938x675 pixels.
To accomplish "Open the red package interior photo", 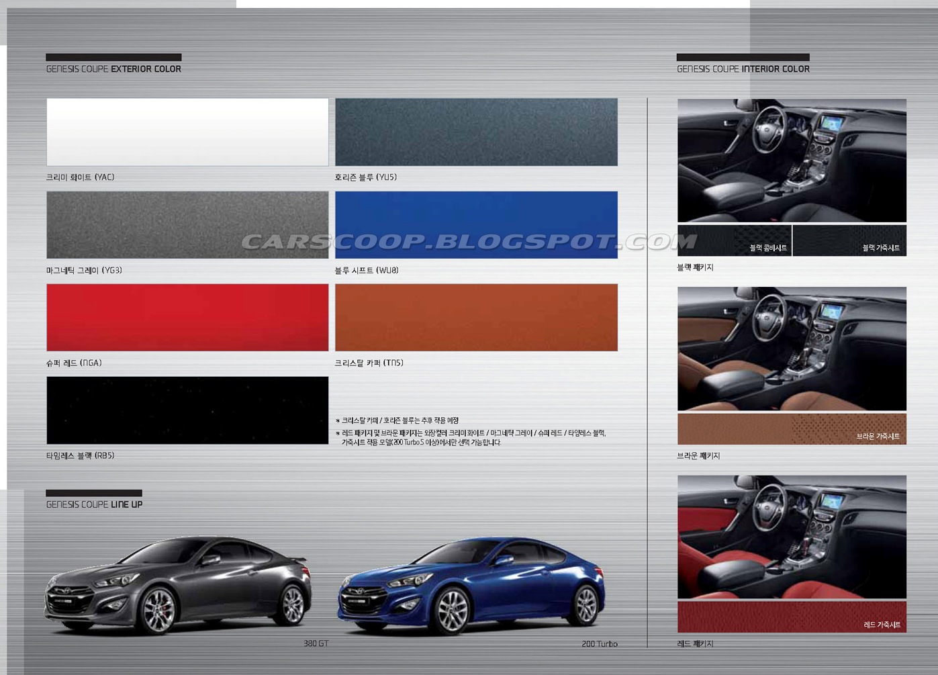I will [x=792, y=537].
